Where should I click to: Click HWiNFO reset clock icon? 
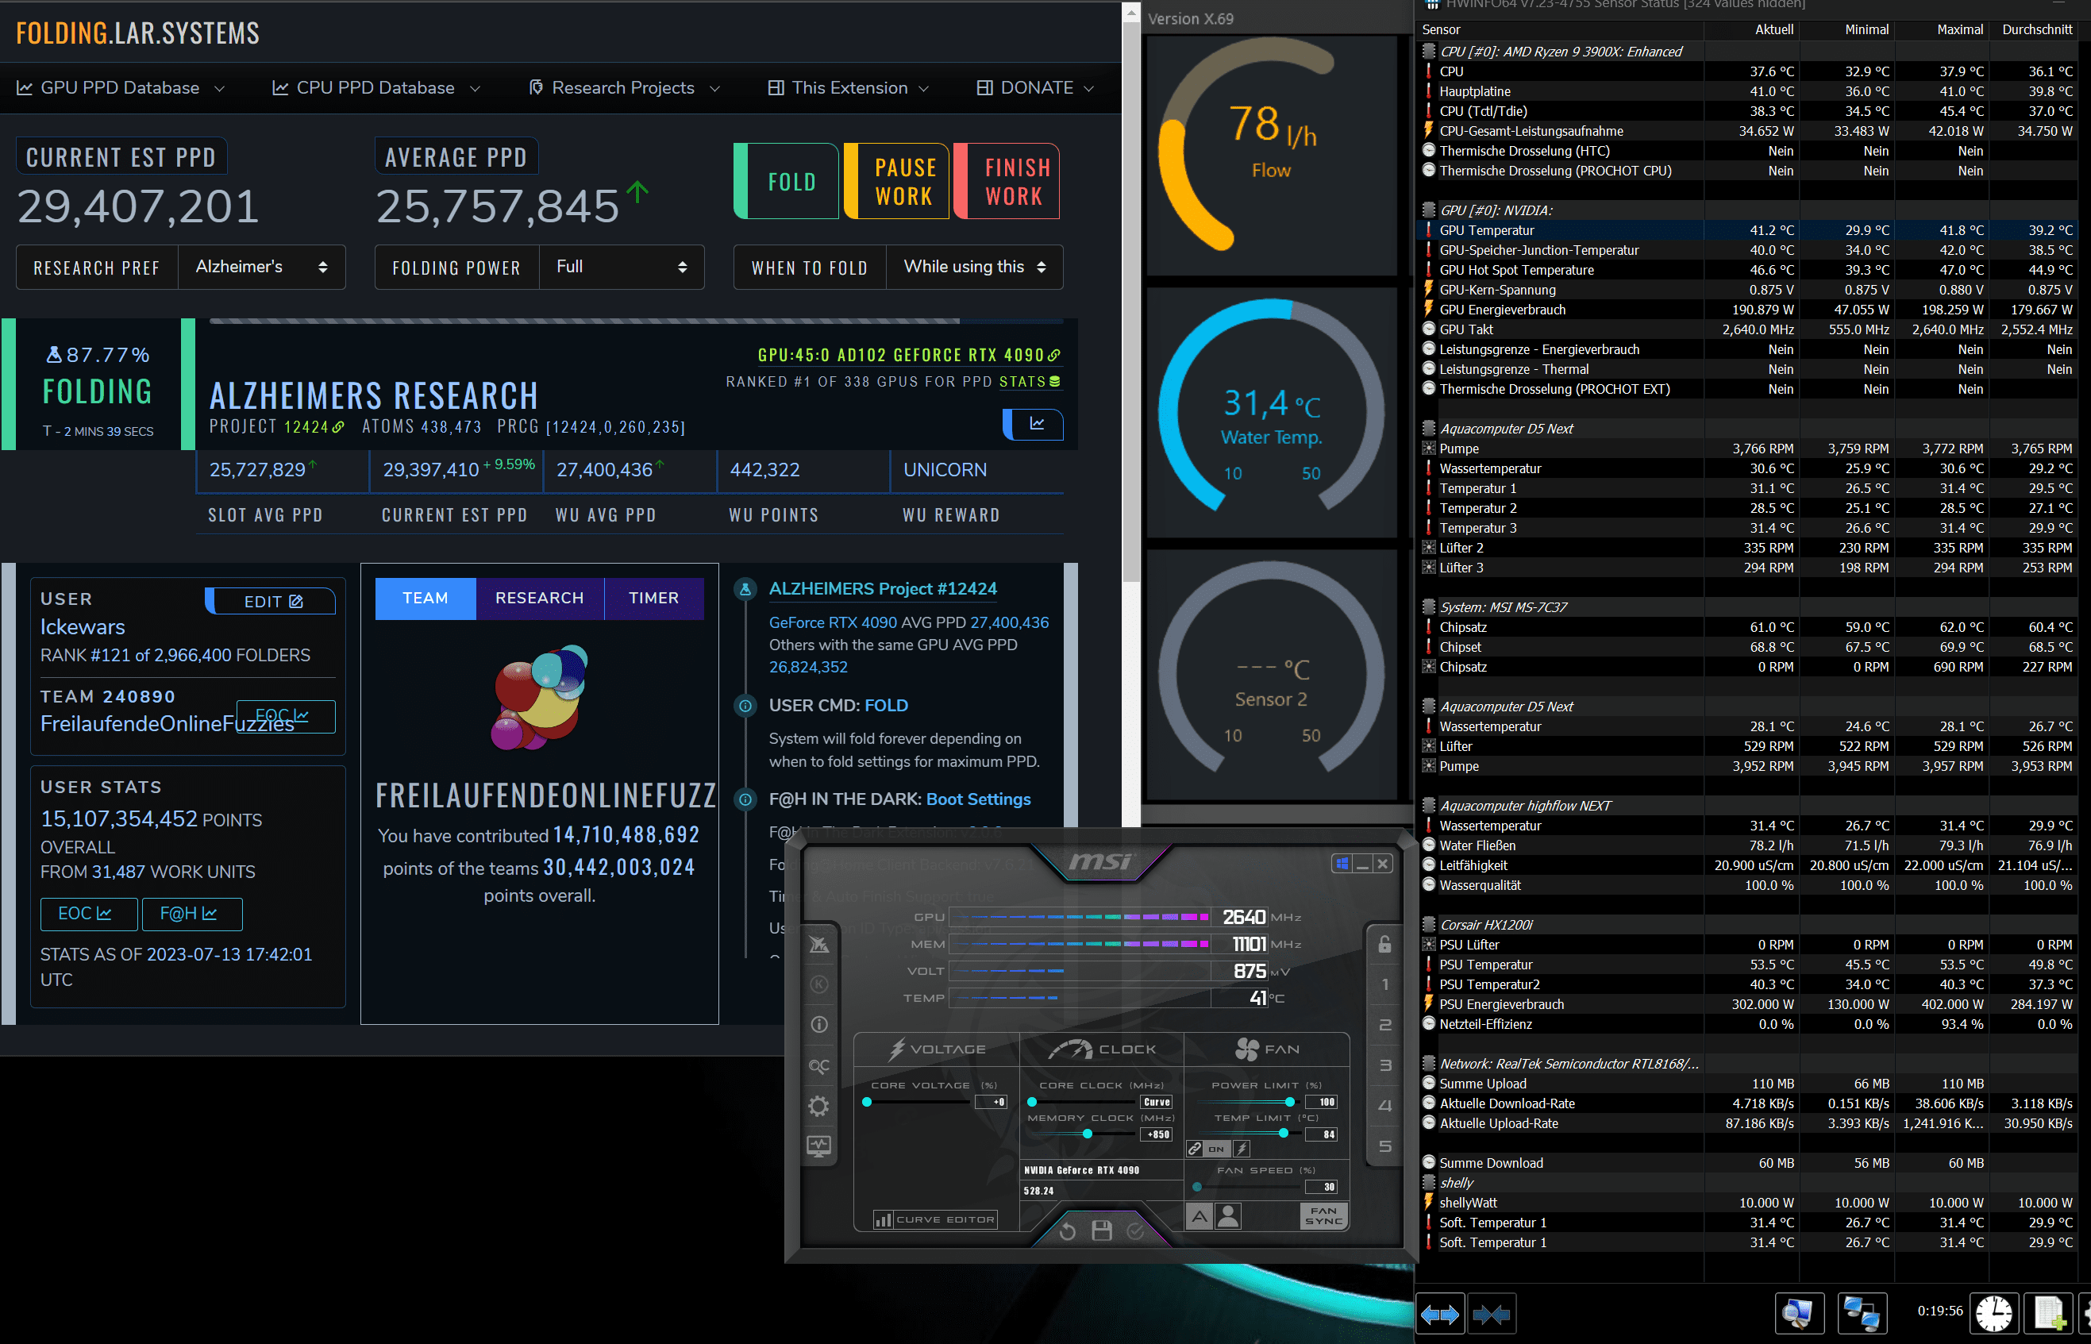click(1993, 1312)
